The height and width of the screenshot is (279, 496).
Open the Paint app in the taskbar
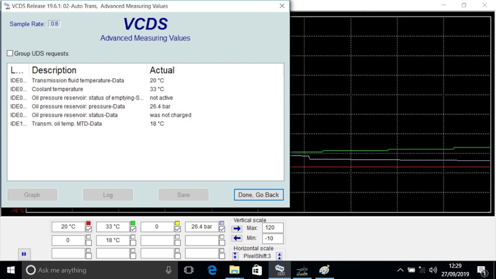tap(324, 270)
